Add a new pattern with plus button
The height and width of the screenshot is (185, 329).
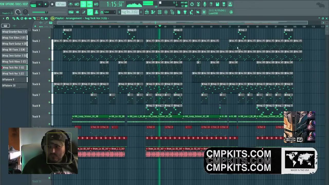[141, 12]
